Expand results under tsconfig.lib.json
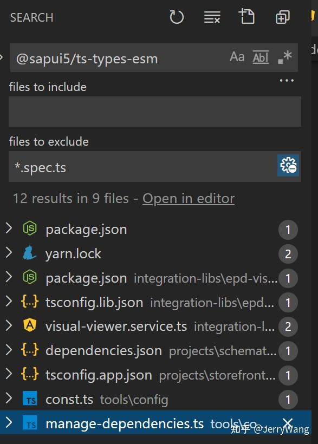318x444 pixels. (x=9, y=302)
